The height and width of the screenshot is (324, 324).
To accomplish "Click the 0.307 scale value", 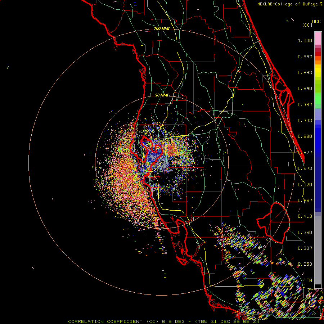I will click(x=305, y=248).
